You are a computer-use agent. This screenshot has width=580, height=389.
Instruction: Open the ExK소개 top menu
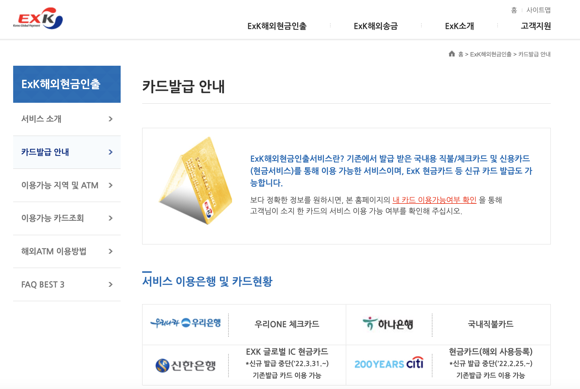(459, 26)
